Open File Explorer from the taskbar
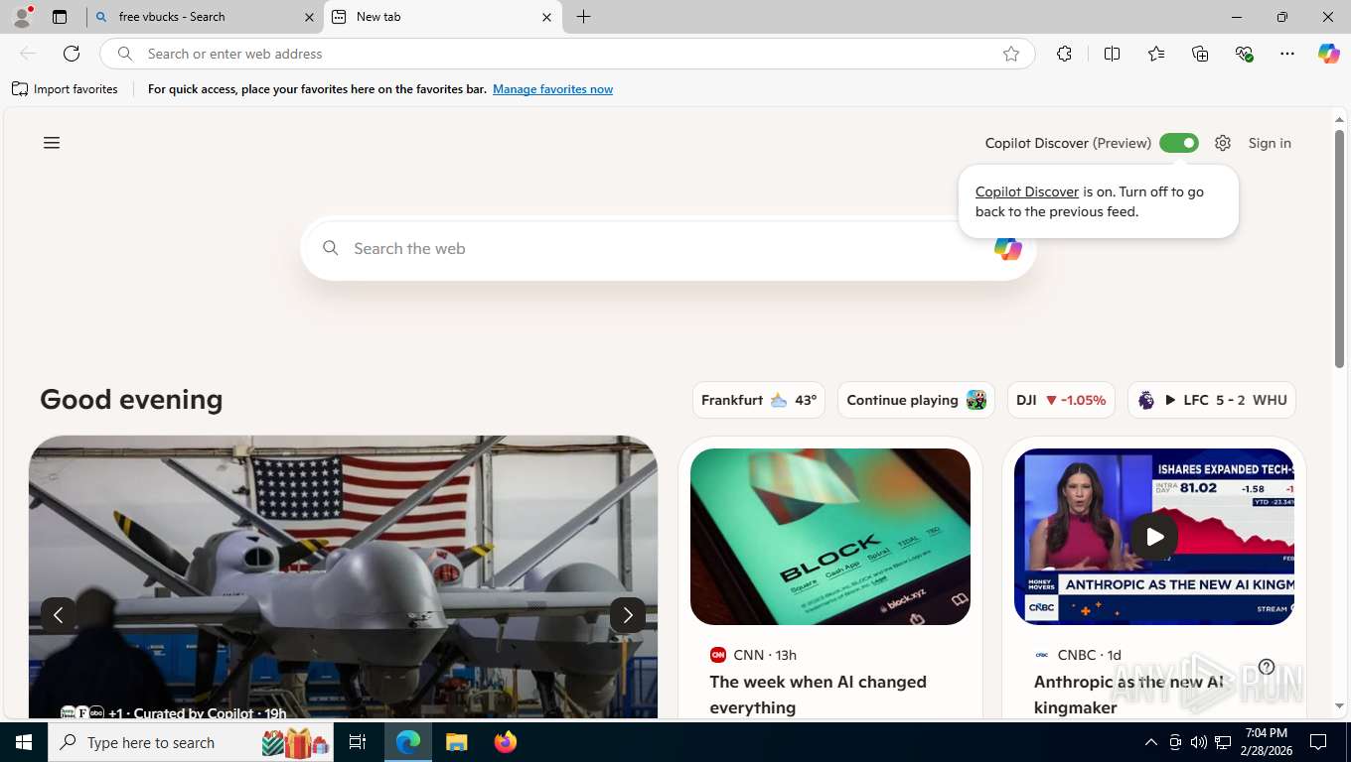 coord(456,742)
